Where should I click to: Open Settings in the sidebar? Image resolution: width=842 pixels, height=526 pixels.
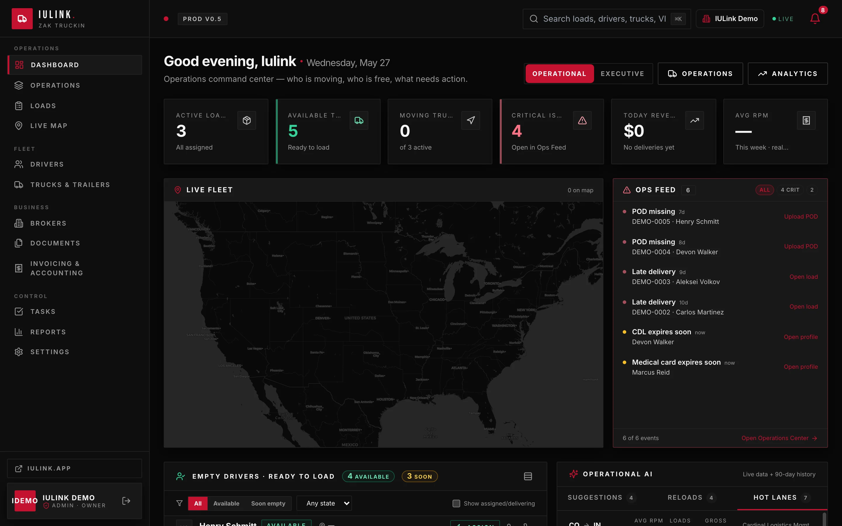click(x=75, y=352)
